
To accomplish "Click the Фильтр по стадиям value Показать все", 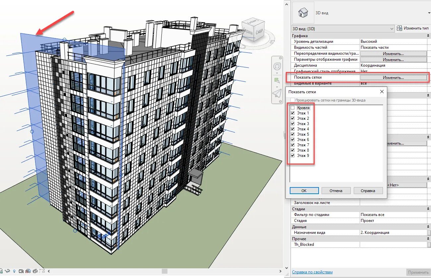I will (394, 215).
